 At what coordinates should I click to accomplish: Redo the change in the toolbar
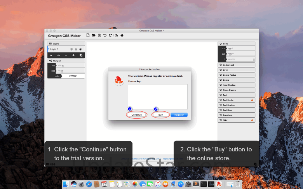[x=110, y=35]
